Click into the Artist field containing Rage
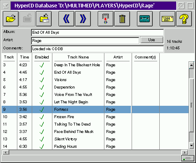Viewport: 196px width, 163px height. tap(85, 41)
